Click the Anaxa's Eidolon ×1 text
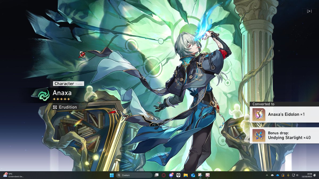This screenshot has width=319, height=179. pyautogui.click(x=286, y=115)
